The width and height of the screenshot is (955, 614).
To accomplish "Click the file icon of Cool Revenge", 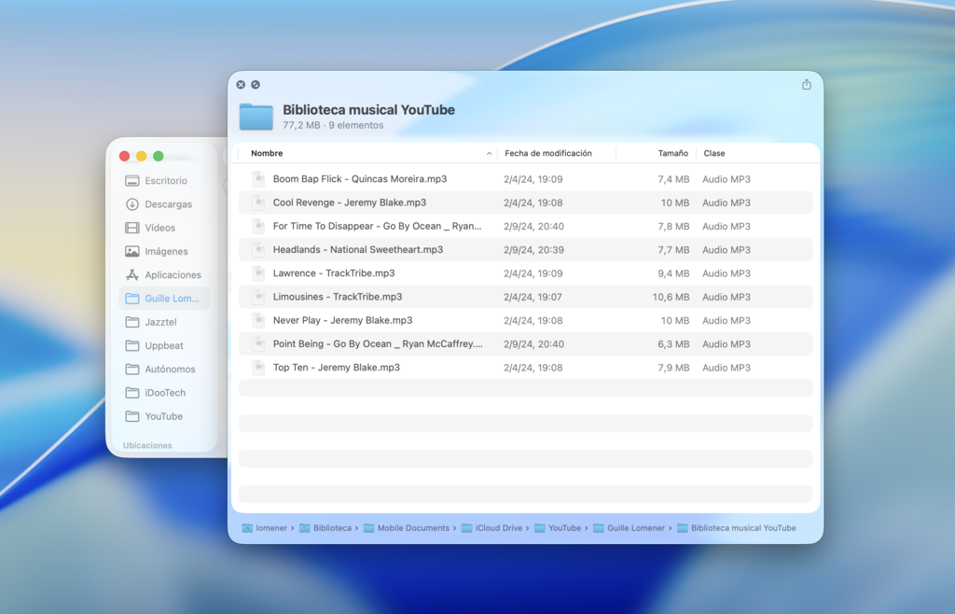I will coord(258,202).
